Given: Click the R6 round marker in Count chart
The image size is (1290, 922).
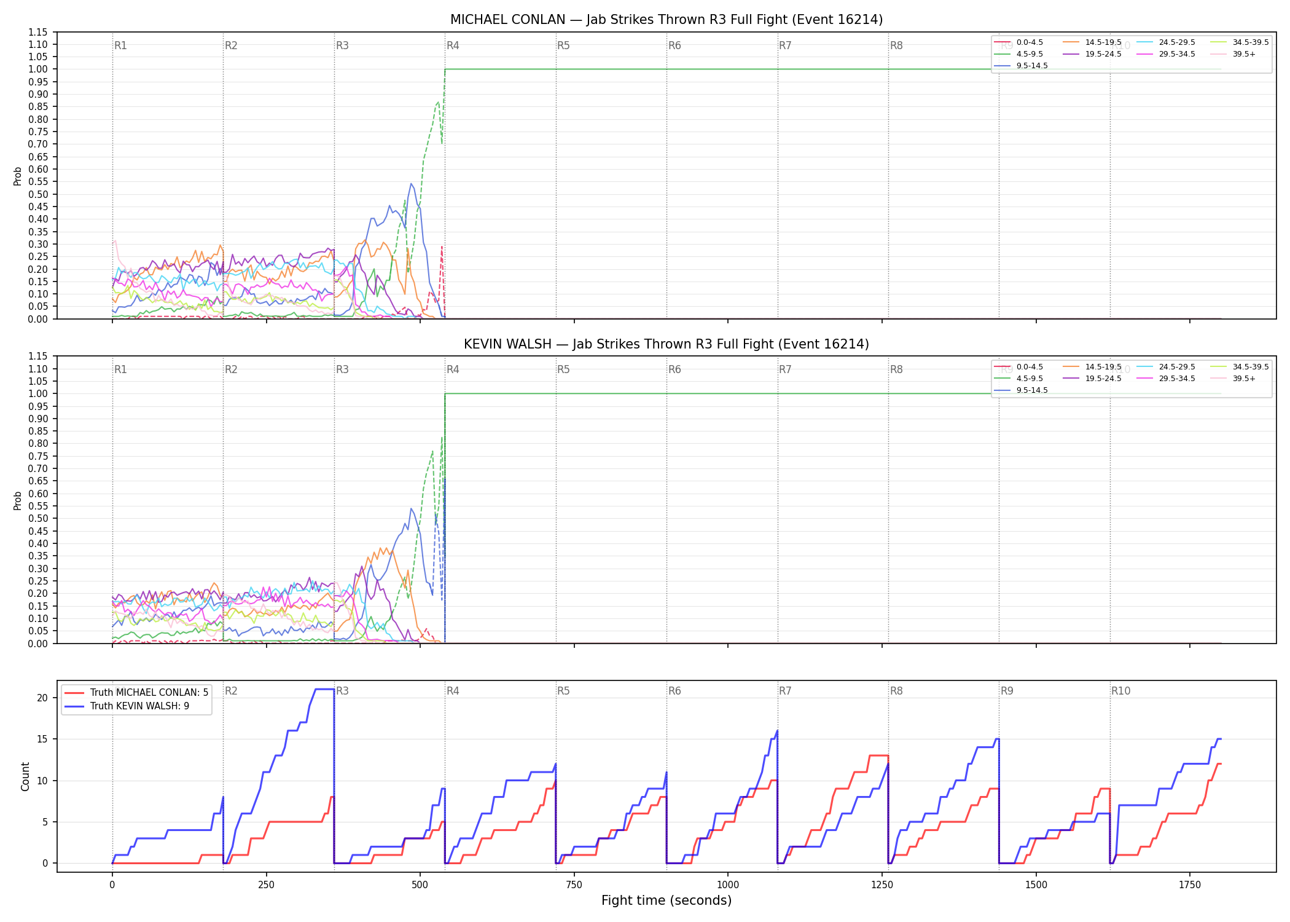Looking at the screenshot, I should click(674, 691).
